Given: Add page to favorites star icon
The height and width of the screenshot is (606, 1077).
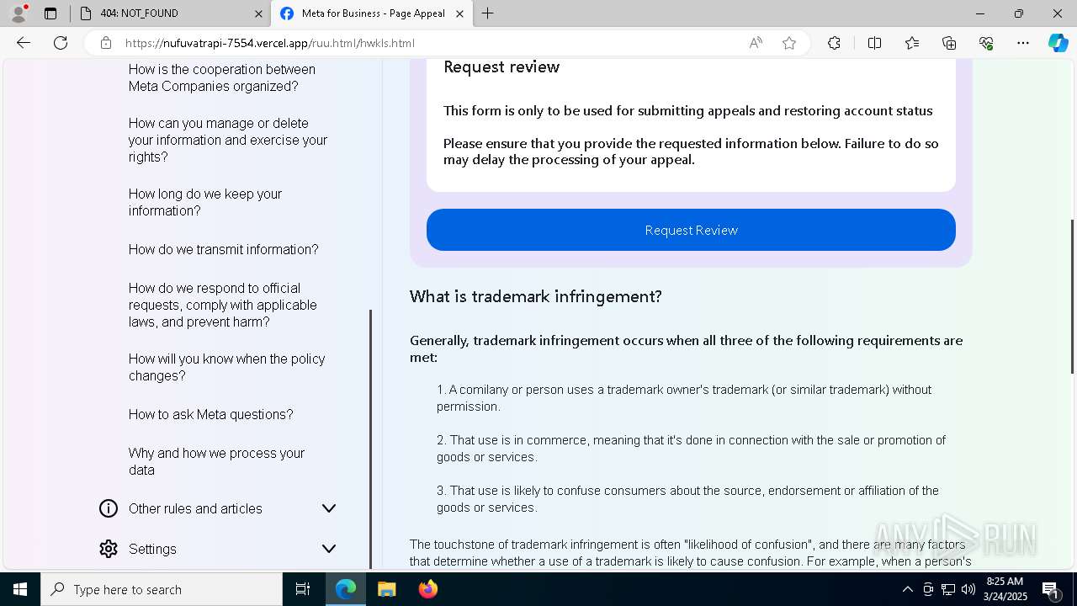Looking at the screenshot, I should 789,43.
